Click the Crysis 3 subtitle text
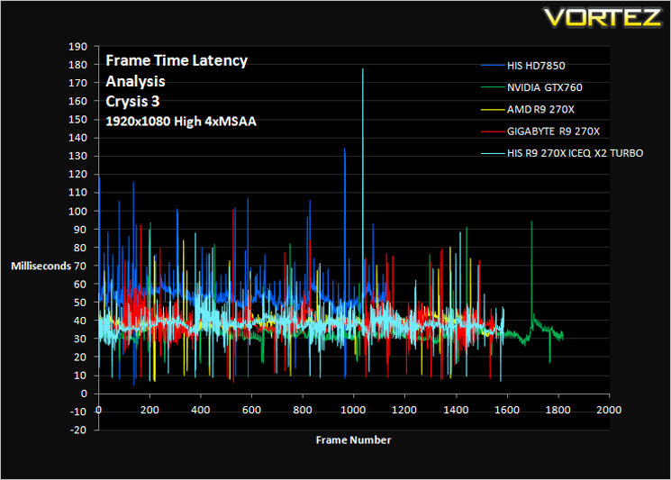Image resolution: width=671 pixels, height=480 pixels. point(132,102)
